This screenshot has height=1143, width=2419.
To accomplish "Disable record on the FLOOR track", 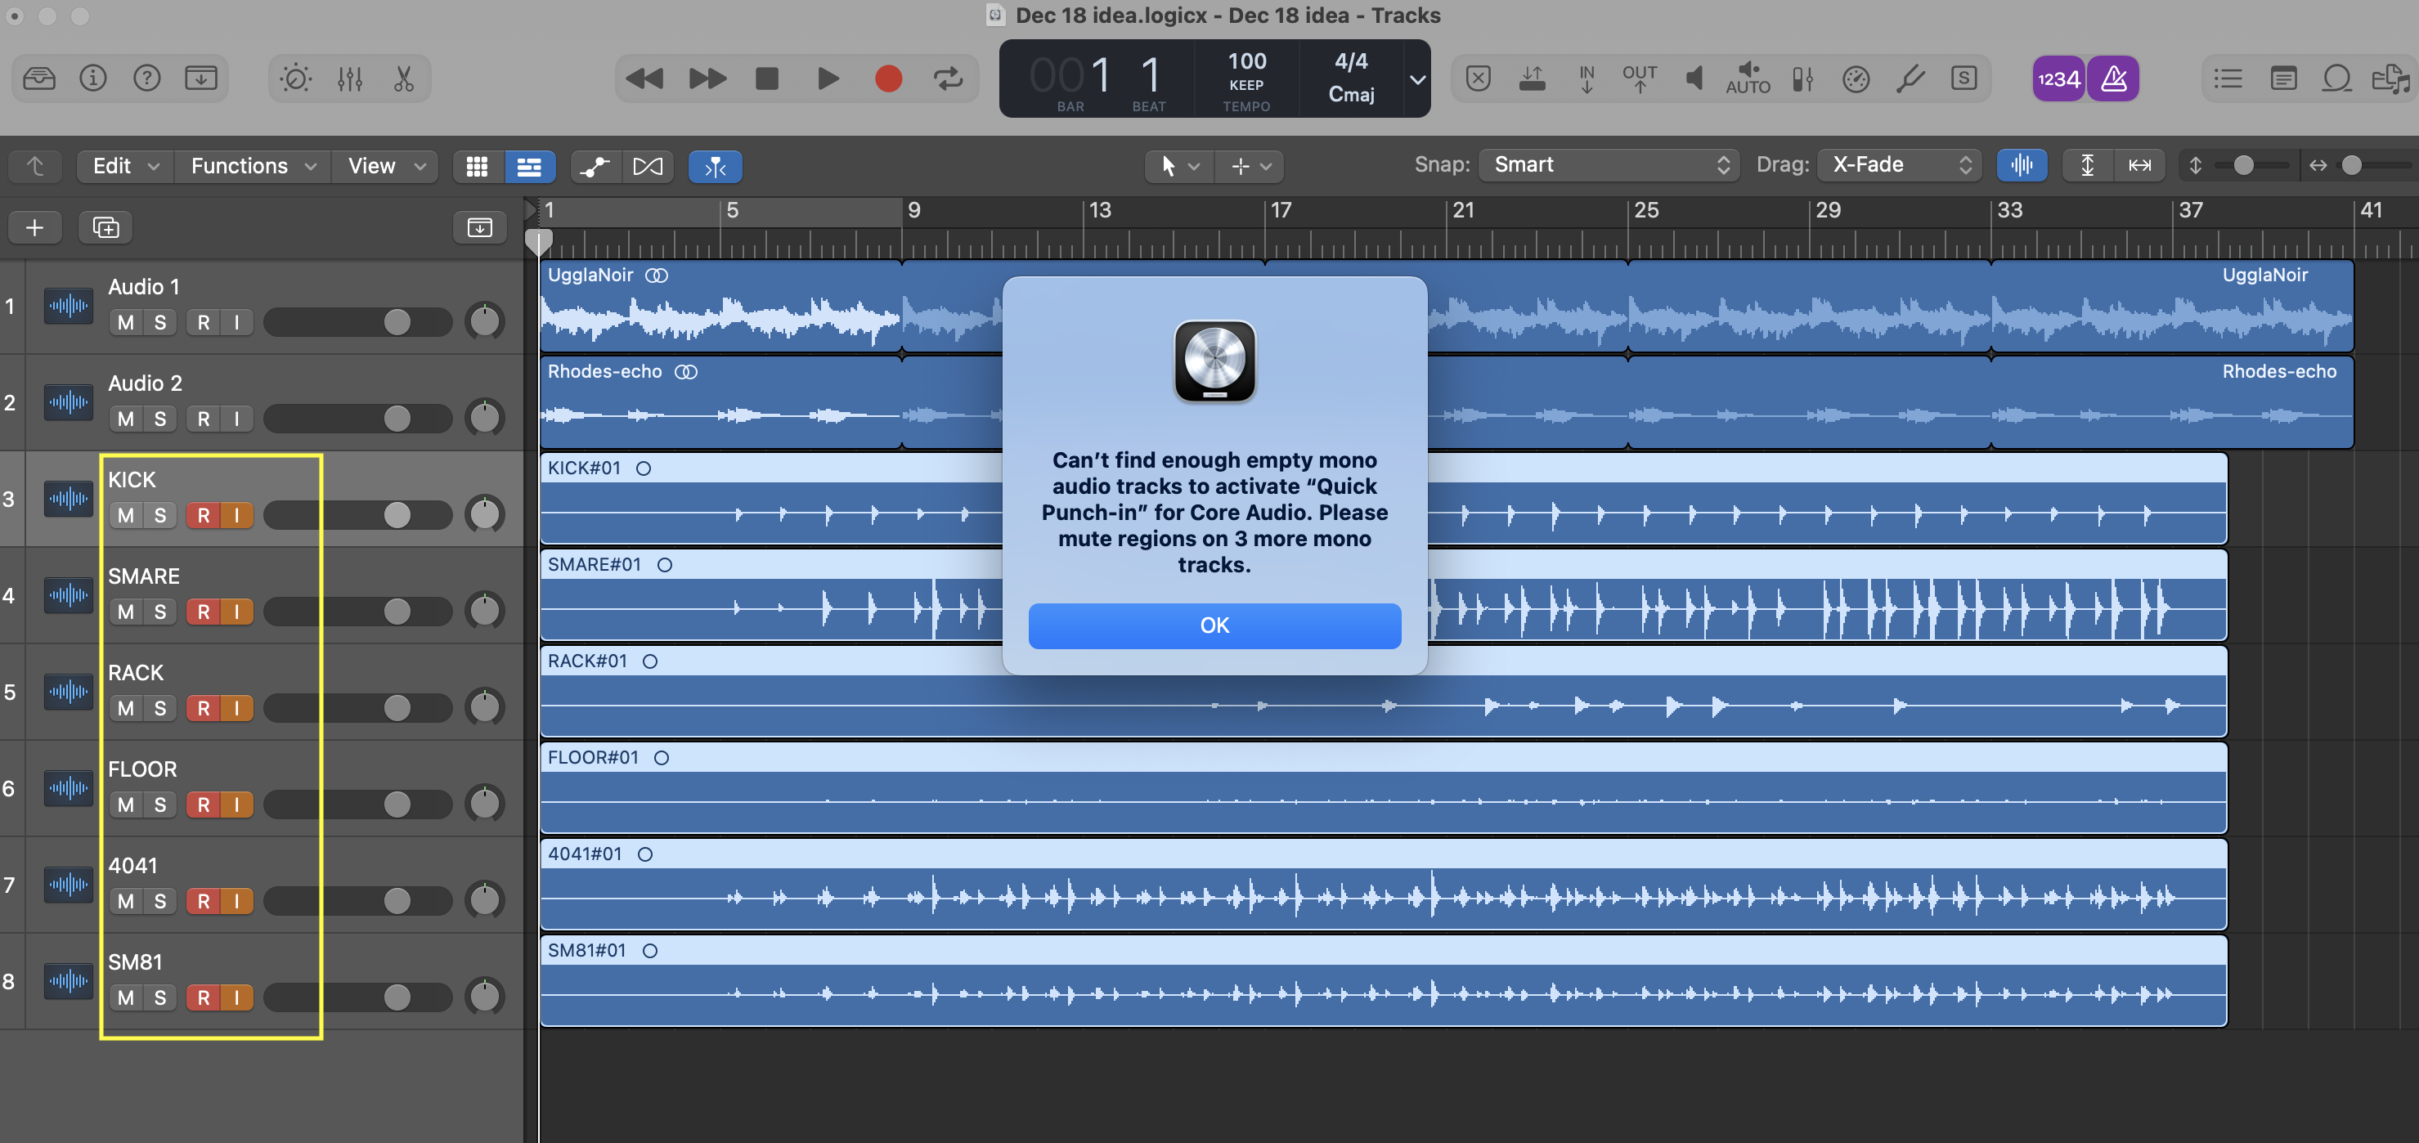I will pos(203,804).
